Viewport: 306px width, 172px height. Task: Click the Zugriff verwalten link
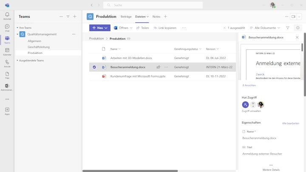coord(251,111)
